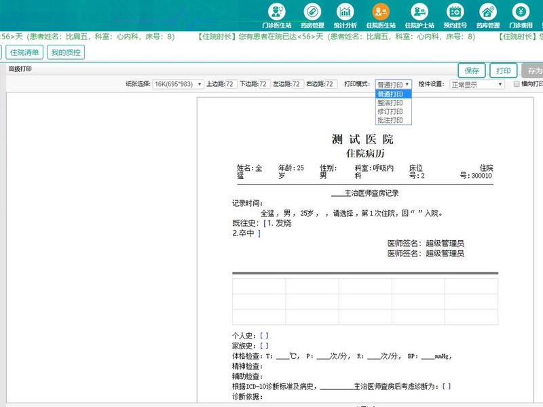
Task: Click the 2.卒中 entry
Action: 246,233
